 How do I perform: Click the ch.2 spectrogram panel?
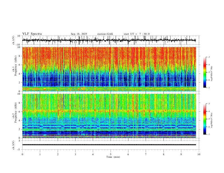tap(109, 116)
